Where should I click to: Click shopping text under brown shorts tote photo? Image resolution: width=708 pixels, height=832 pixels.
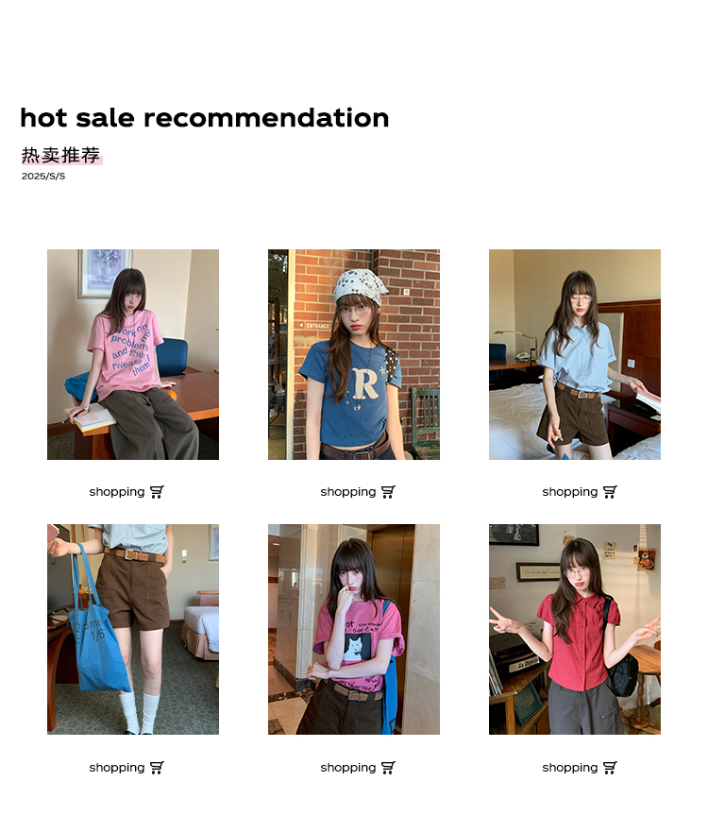pos(117,768)
